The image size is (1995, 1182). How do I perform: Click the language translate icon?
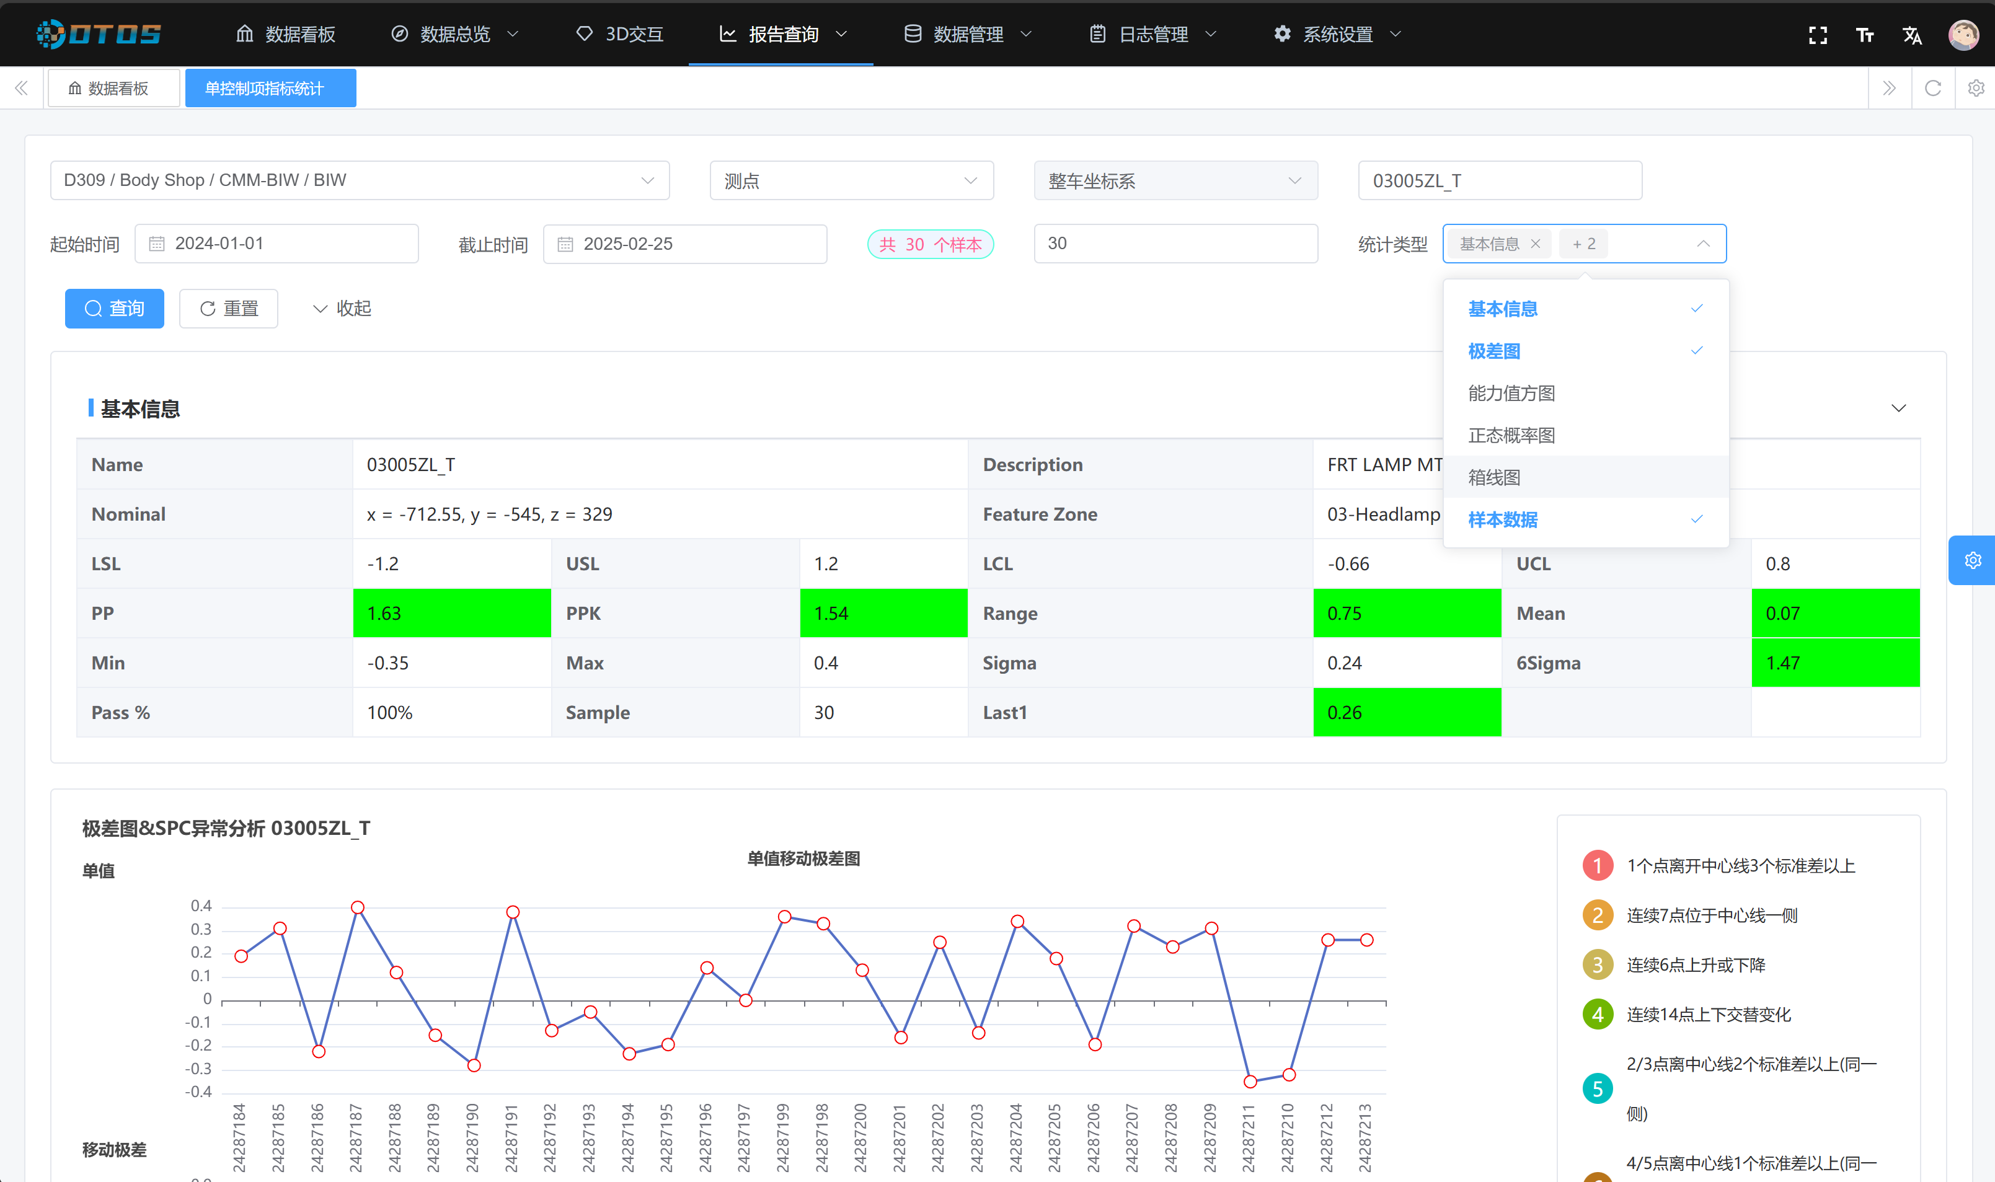coord(1912,34)
